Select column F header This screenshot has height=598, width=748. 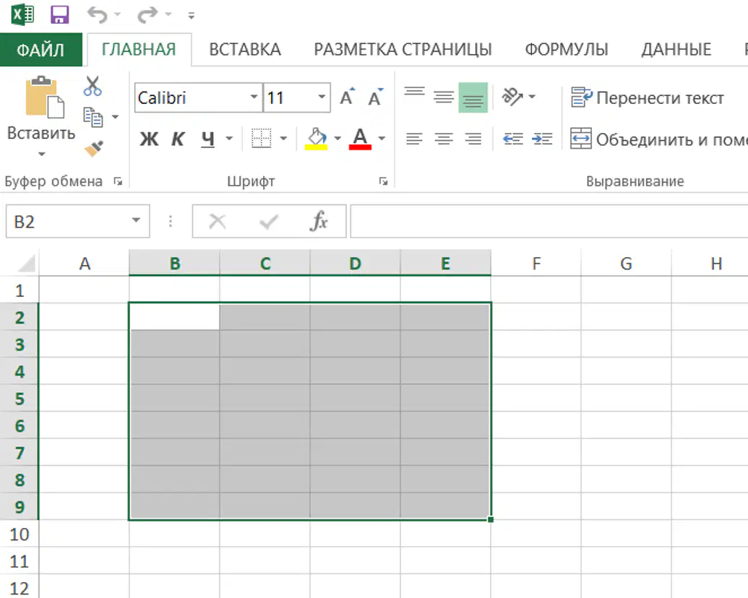point(536,263)
